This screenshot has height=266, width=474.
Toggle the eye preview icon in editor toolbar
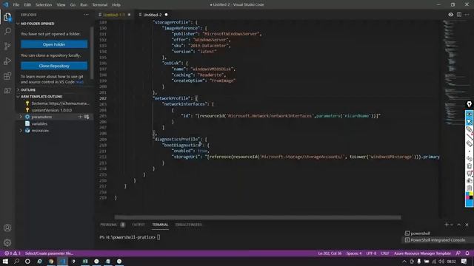450,15
